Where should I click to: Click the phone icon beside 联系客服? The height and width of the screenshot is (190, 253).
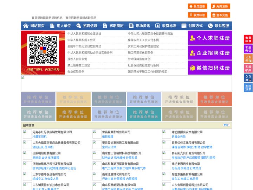pyautogui.click(x=210, y=26)
